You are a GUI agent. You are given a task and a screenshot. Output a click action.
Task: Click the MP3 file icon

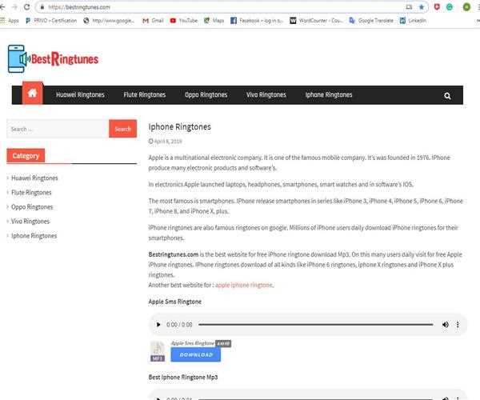coord(158,350)
